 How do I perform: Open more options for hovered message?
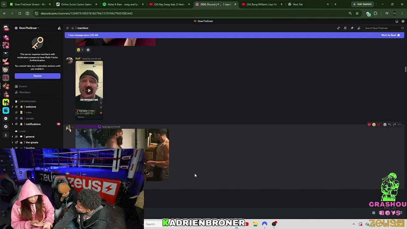(399, 125)
